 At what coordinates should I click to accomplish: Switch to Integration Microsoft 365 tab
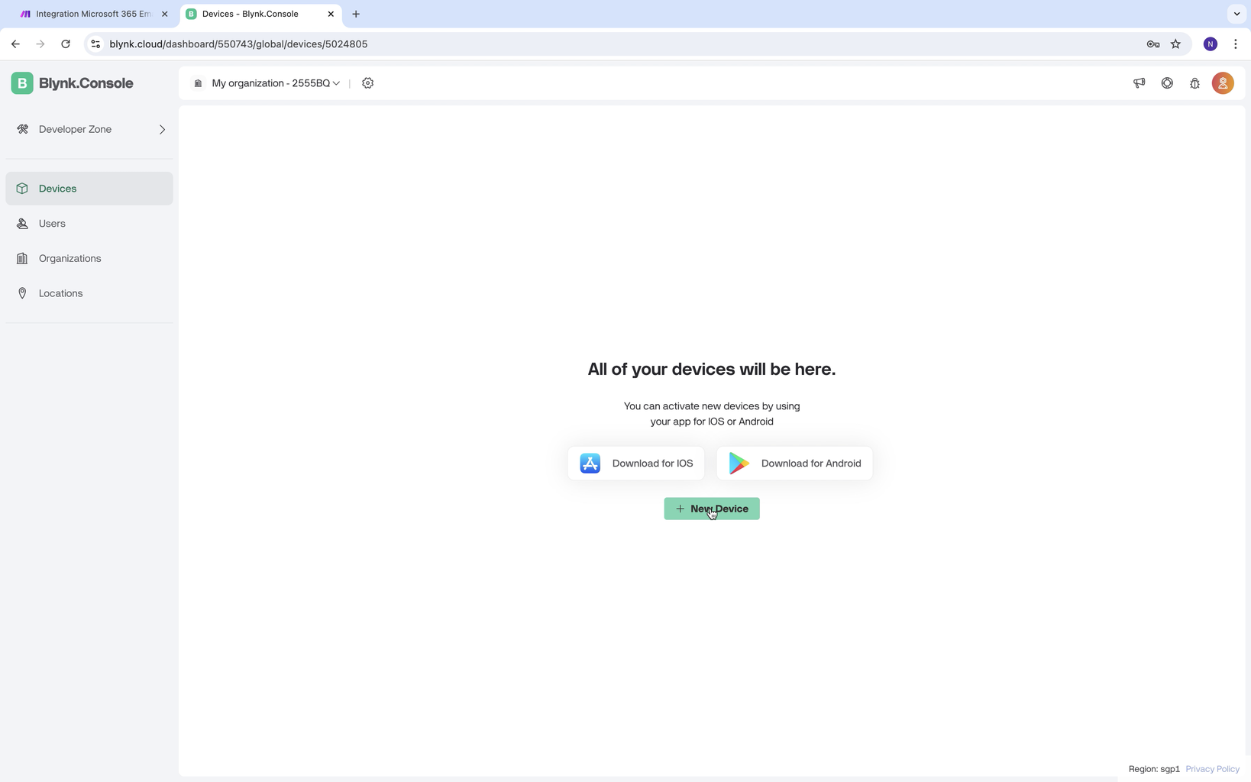[x=93, y=14]
